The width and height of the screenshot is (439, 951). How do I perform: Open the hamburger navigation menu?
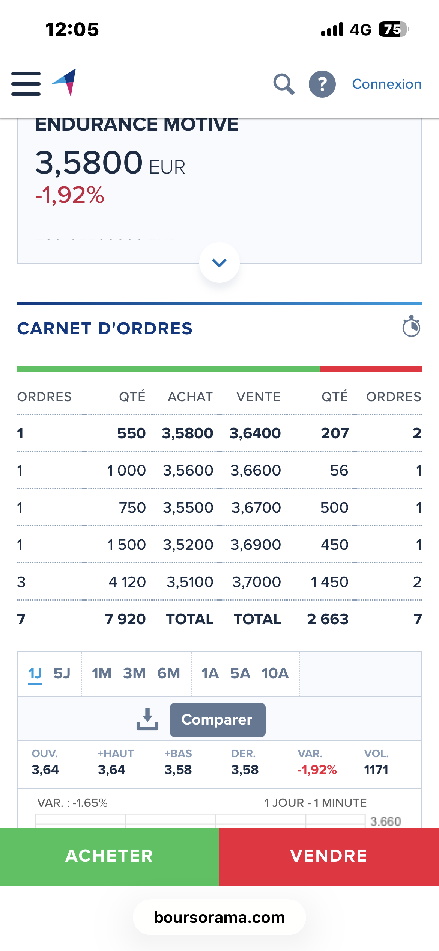(x=26, y=84)
